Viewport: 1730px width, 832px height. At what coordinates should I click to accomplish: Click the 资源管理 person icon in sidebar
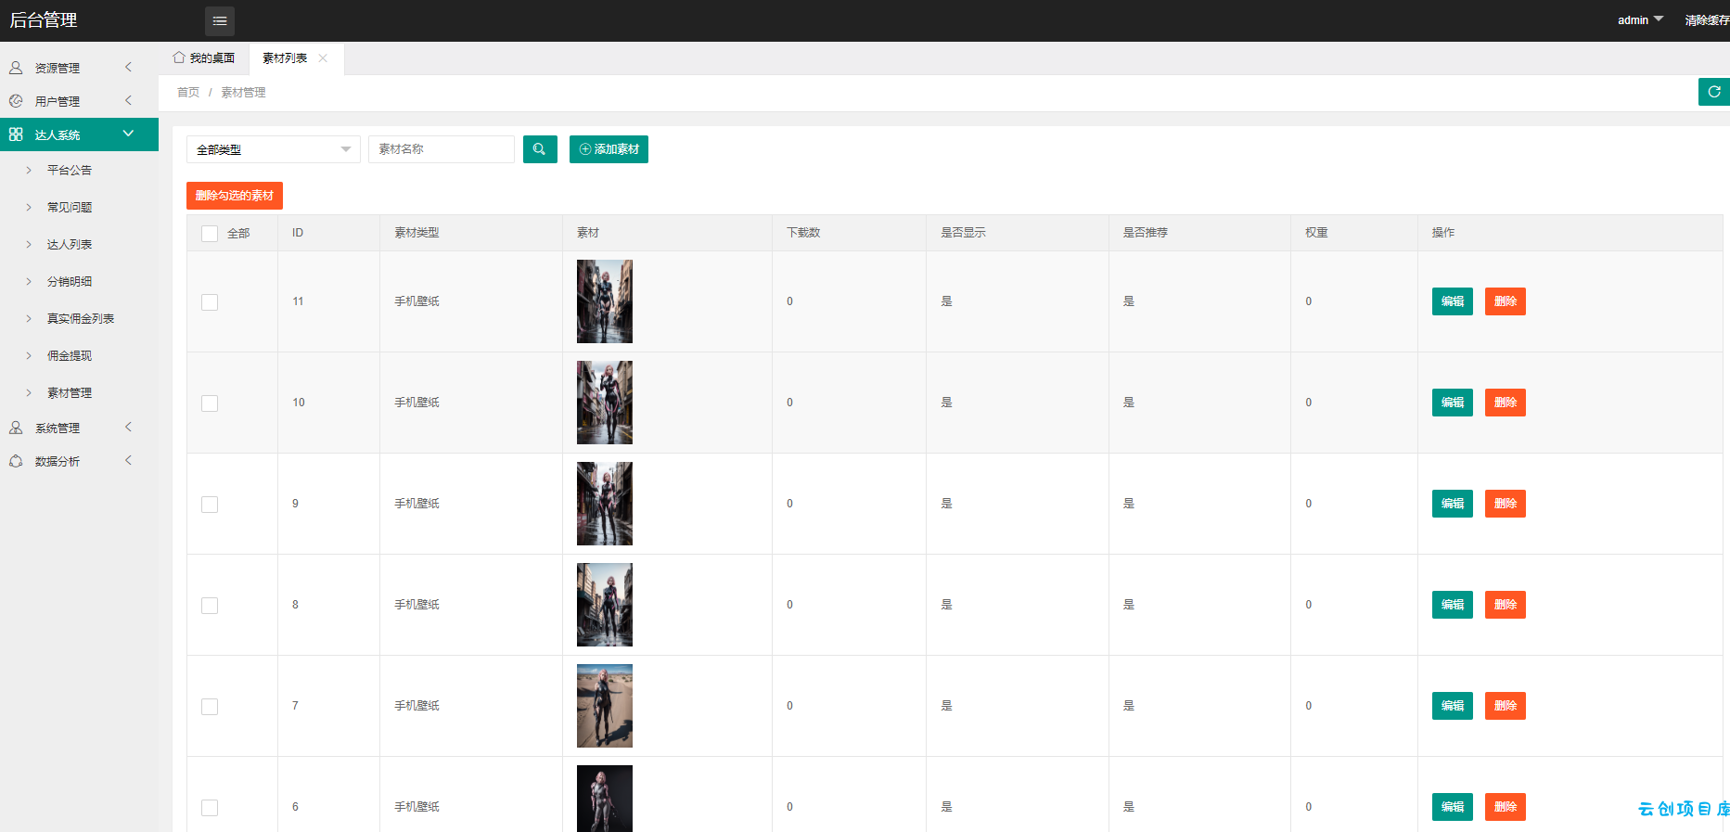click(x=16, y=68)
